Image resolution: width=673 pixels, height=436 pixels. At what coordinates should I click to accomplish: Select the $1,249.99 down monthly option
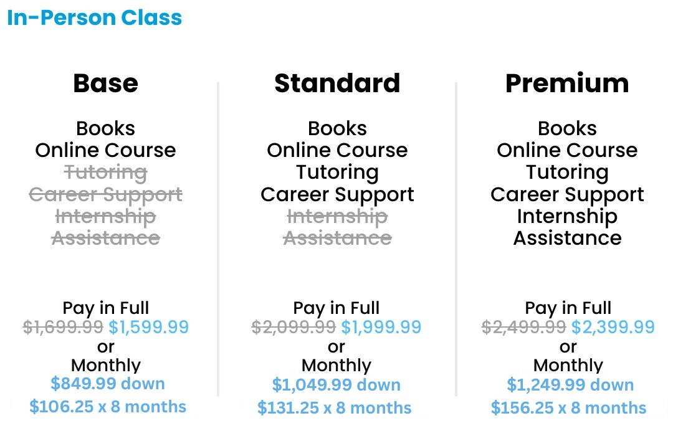pos(570,385)
